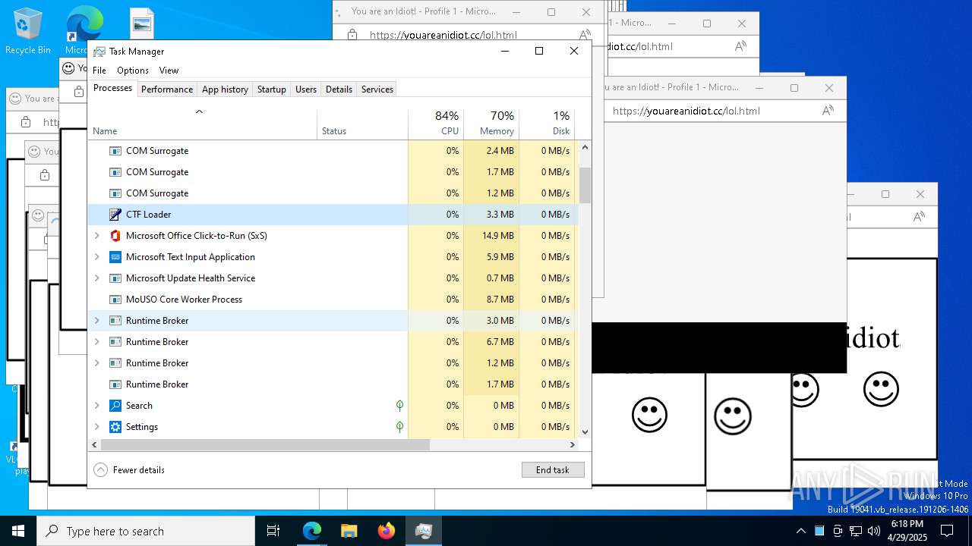
Task: Click Fewer details button
Action: [x=129, y=470]
